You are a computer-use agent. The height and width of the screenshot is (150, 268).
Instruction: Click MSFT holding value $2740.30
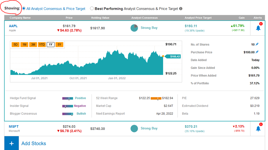[98, 129]
